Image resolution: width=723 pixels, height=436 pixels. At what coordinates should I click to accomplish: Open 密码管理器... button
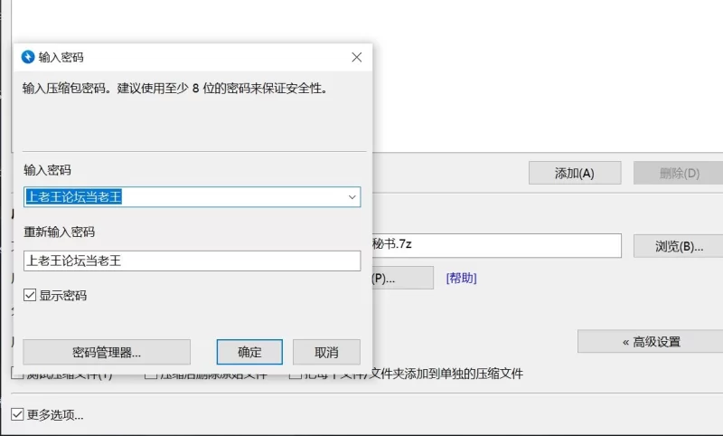107,352
